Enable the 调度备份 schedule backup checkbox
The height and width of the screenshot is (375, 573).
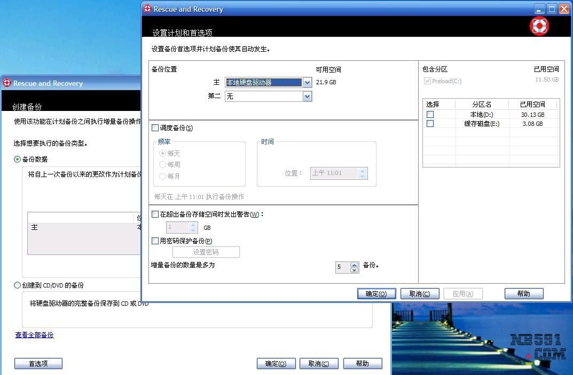pos(155,128)
